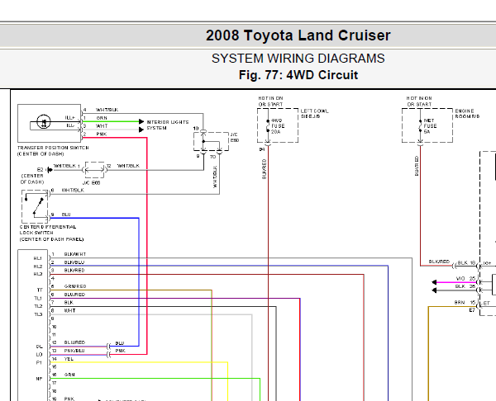
Task: Click the 'J/C E60' junction connector label
Action: tap(235, 137)
